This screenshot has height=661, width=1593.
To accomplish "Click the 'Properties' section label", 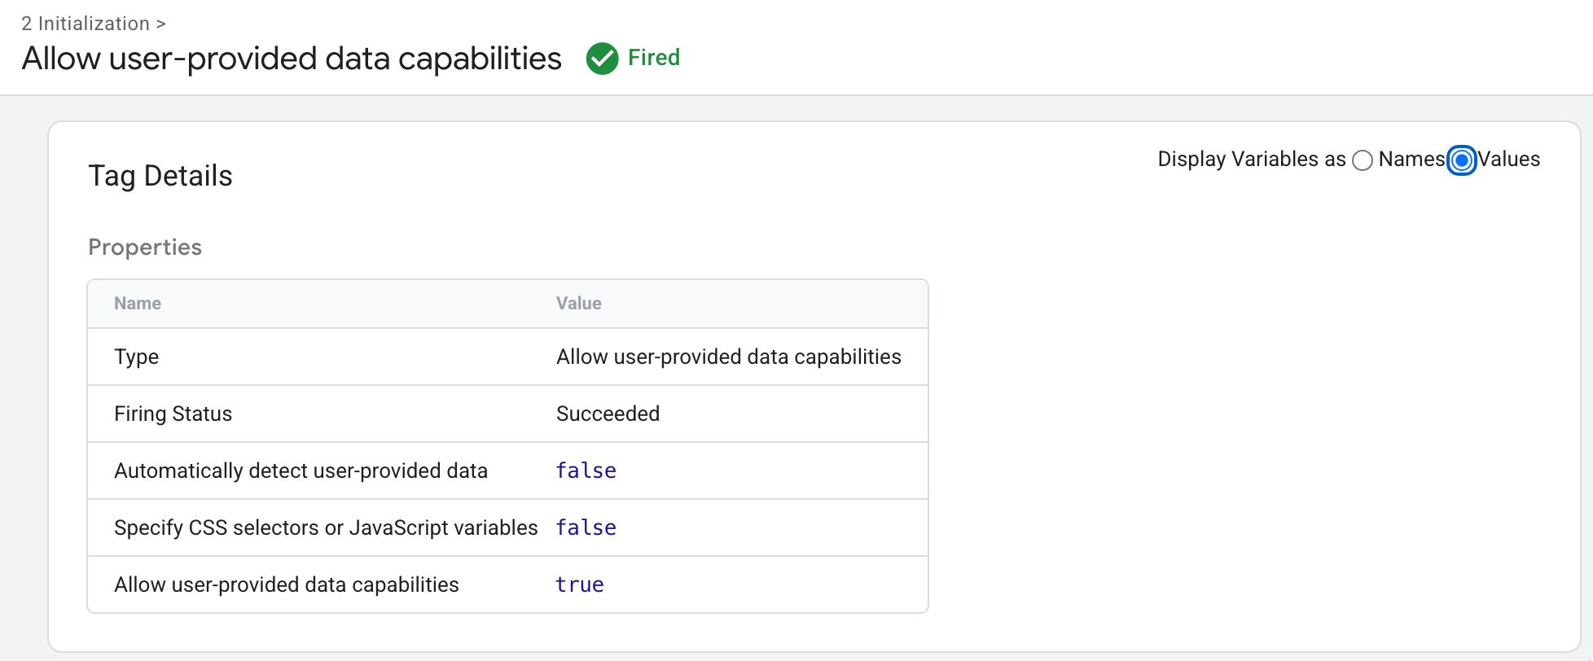I will (145, 247).
